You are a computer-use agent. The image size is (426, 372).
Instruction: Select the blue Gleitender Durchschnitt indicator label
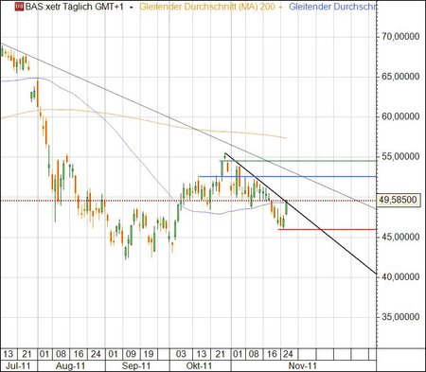pyautogui.click(x=332, y=7)
